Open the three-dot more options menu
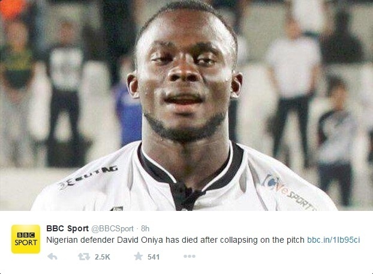Viewport: 373px width, 274px height. coord(189,257)
